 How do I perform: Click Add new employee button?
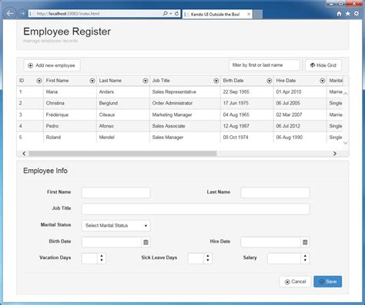pyautogui.click(x=52, y=65)
